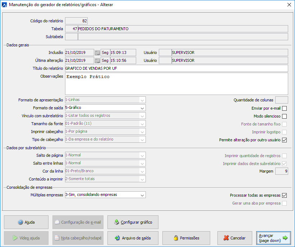The width and height of the screenshot is (295, 247).
Task: Uncheck Permite alteração por outro usuário
Action: 285,140
